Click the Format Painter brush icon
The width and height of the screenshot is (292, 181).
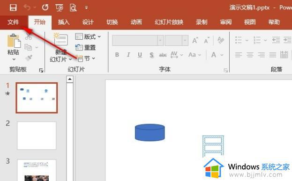coord(29,58)
